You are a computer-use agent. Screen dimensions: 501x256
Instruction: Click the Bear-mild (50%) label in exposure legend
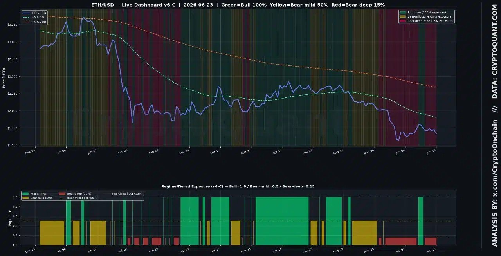pos(41,198)
